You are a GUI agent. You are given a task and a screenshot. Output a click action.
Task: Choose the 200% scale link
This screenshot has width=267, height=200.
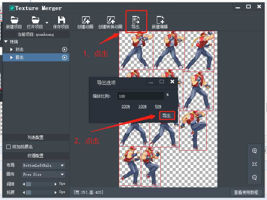tap(126, 106)
